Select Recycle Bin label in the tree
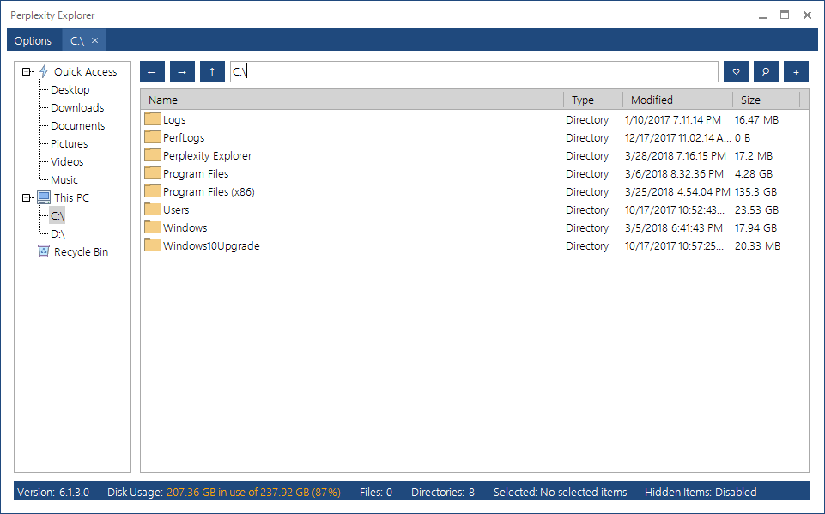825x514 pixels. [x=81, y=252]
